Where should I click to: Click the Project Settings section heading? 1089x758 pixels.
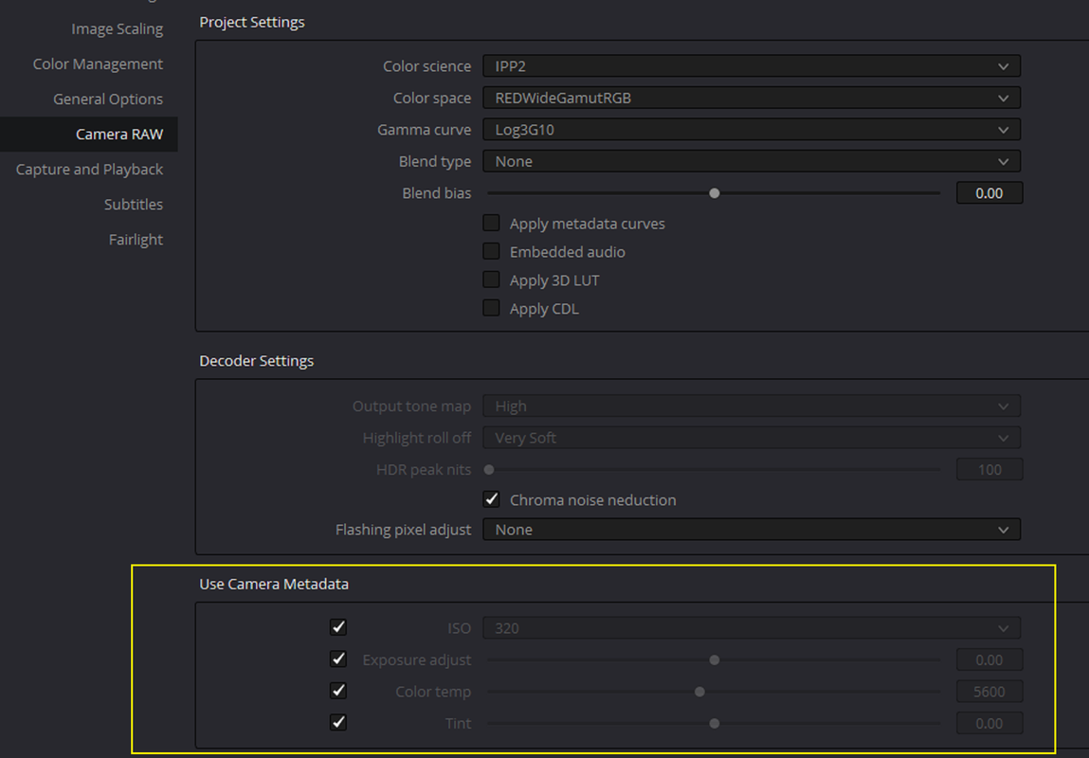coord(252,22)
